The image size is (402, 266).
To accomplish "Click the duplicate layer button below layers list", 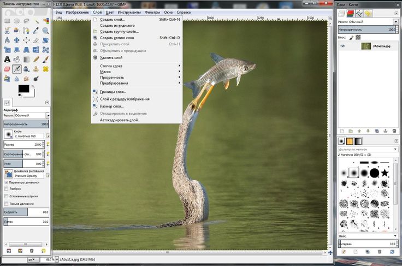I will tap(377, 131).
